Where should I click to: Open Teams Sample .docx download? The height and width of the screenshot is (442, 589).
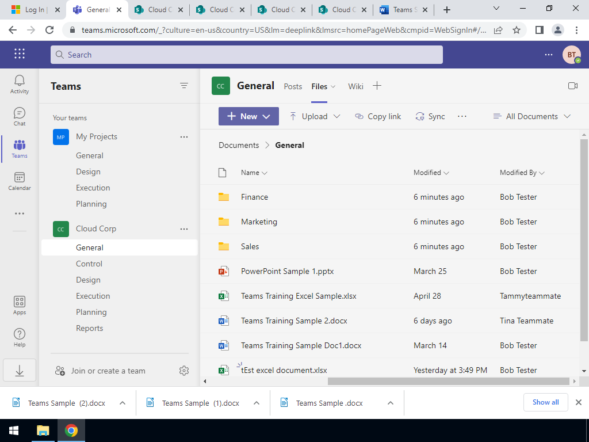click(x=329, y=403)
